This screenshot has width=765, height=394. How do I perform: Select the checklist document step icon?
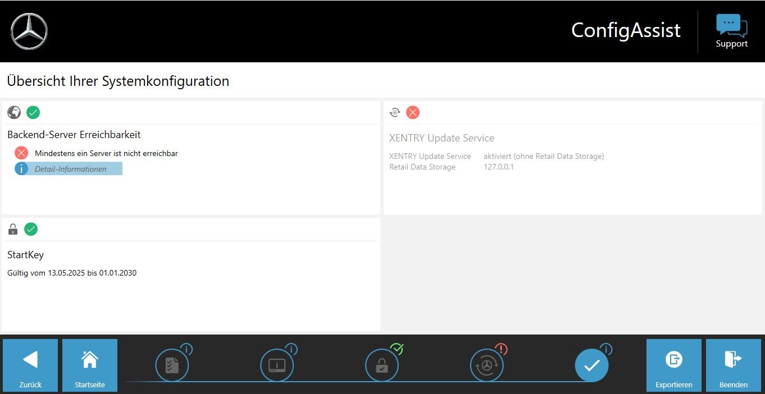(x=172, y=365)
